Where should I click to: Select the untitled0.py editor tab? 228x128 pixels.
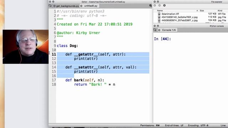(x=91, y=6)
